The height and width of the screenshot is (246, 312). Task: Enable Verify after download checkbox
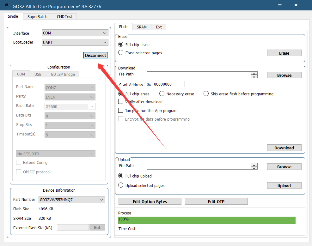[x=121, y=102]
